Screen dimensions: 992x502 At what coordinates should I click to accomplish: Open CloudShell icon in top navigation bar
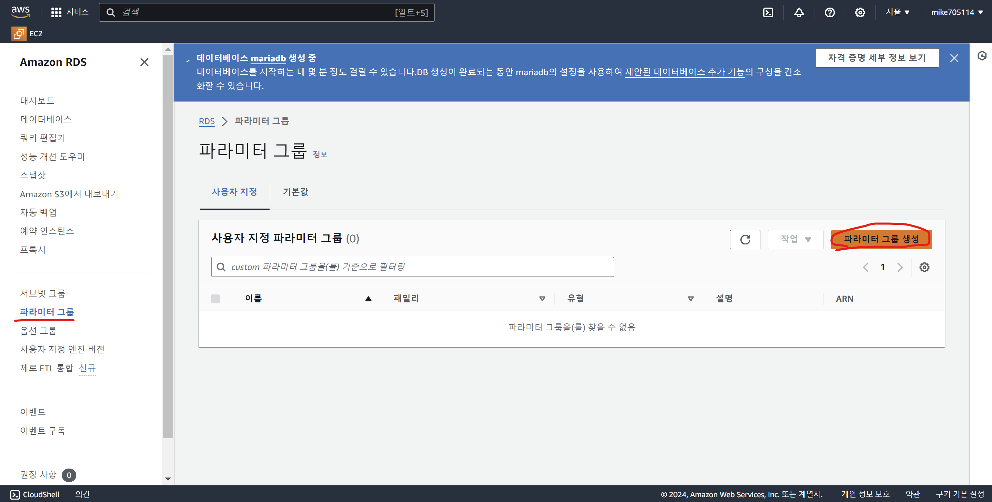[x=768, y=12]
